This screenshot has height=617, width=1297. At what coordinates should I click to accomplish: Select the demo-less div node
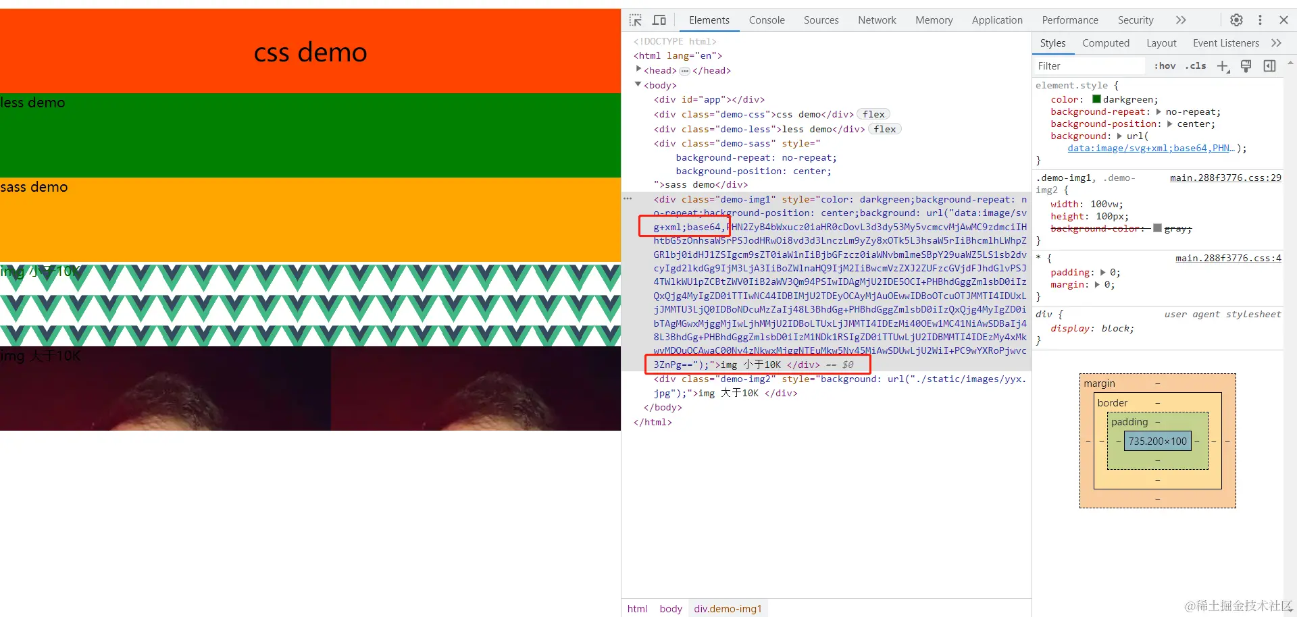coord(759,129)
